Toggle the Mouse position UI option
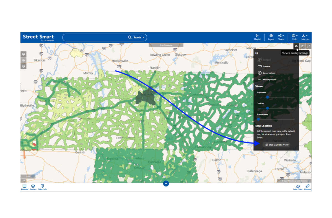 (x=267, y=80)
